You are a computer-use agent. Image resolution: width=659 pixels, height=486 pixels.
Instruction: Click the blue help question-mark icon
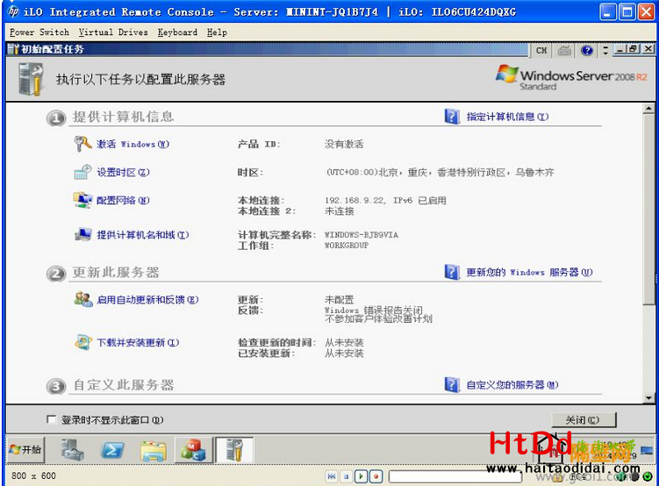tap(587, 50)
